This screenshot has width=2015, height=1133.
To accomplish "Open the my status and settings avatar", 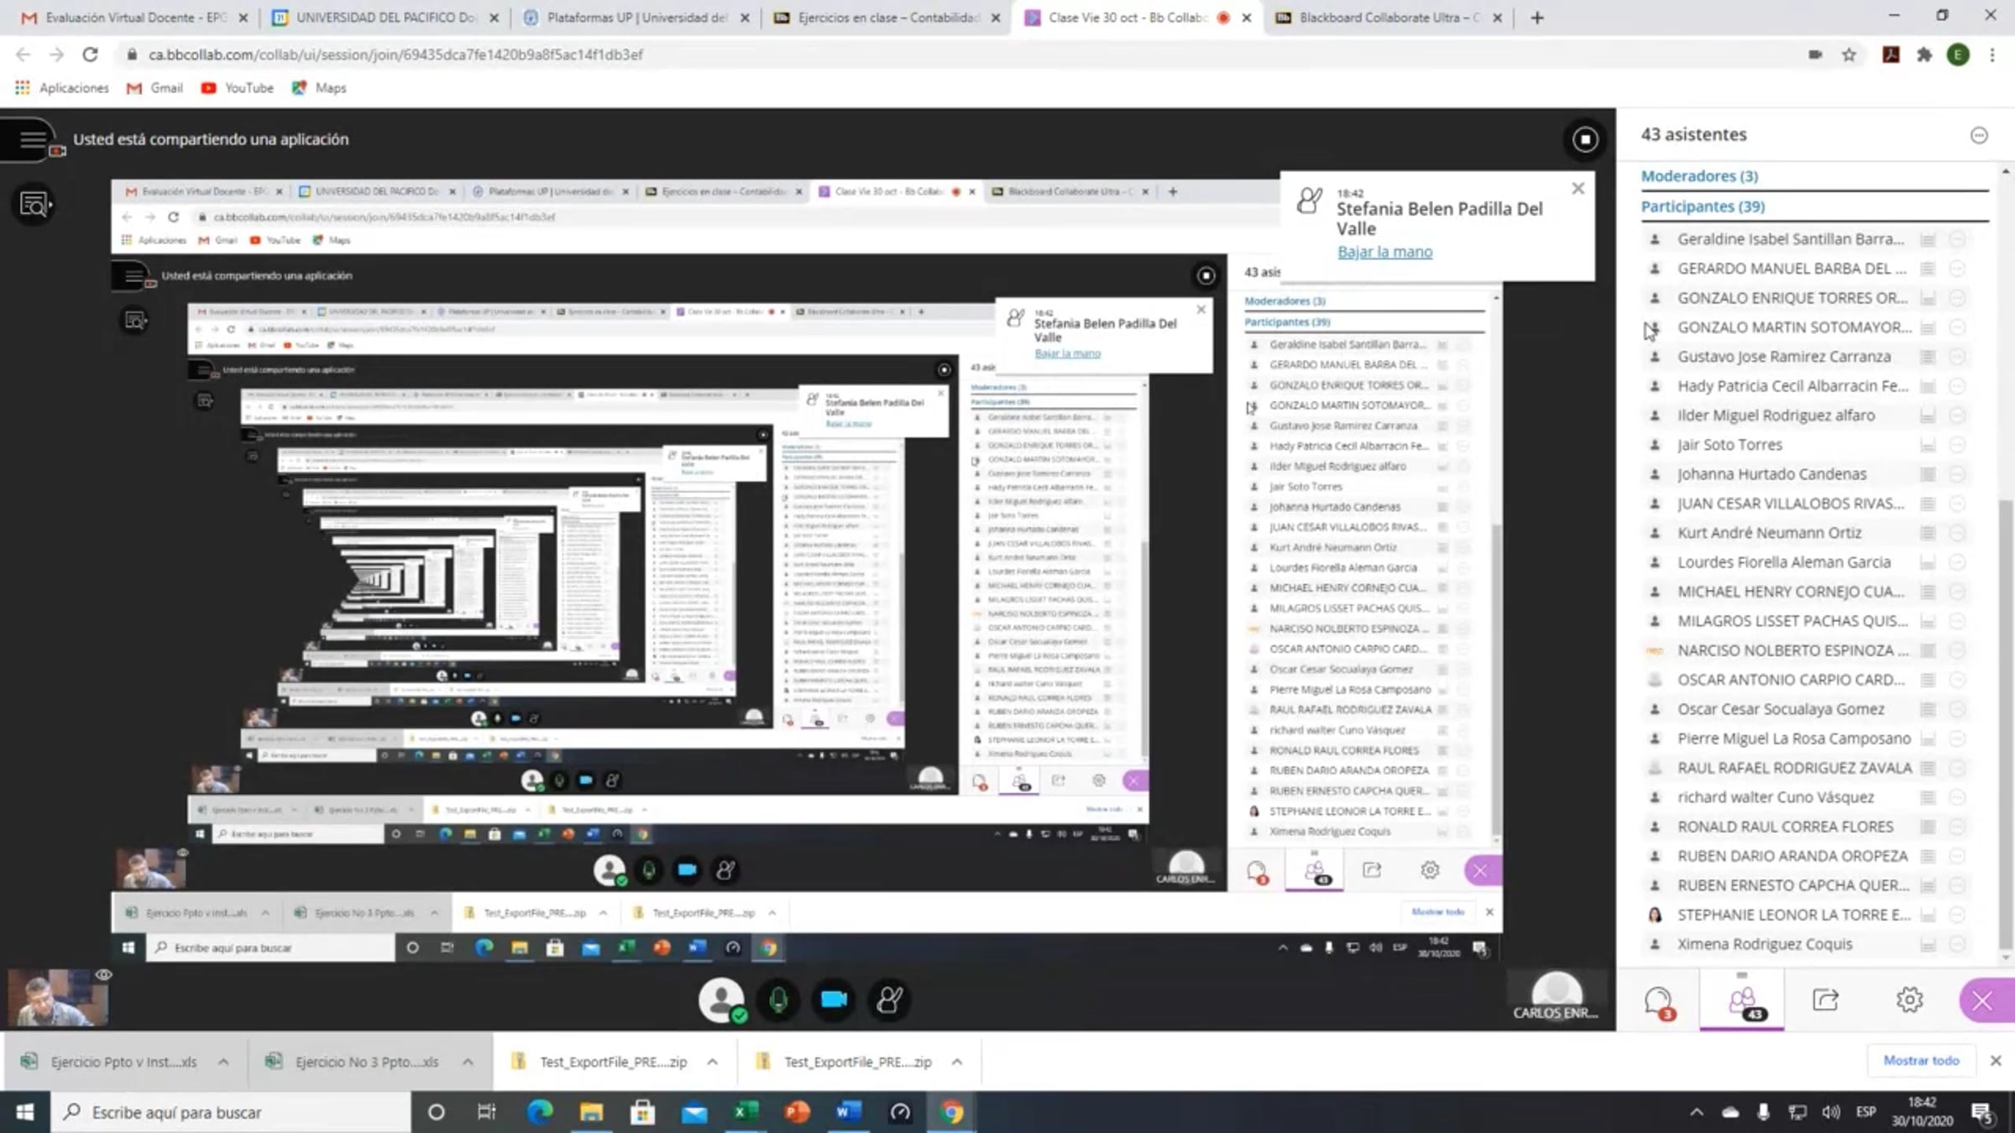I will click(720, 1000).
